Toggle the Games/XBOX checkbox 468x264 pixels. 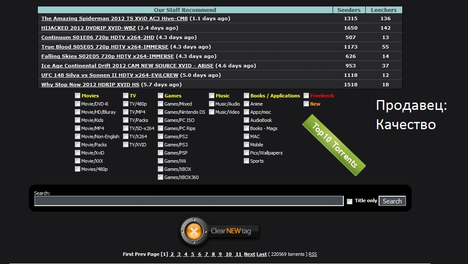click(x=161, y=169)
